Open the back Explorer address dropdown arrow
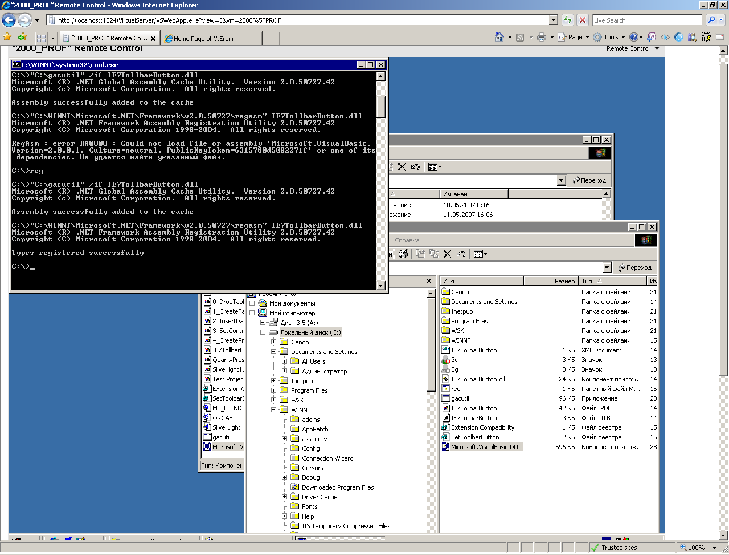 (x=561, y=180)
